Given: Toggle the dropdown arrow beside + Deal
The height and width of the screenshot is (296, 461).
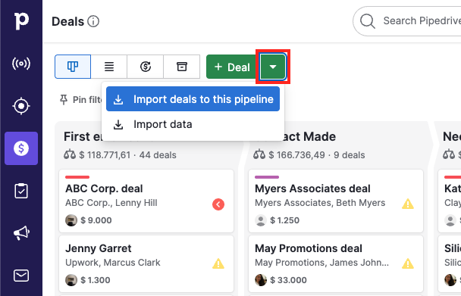Looking at the screenshot, I should (x=273, y=67).
